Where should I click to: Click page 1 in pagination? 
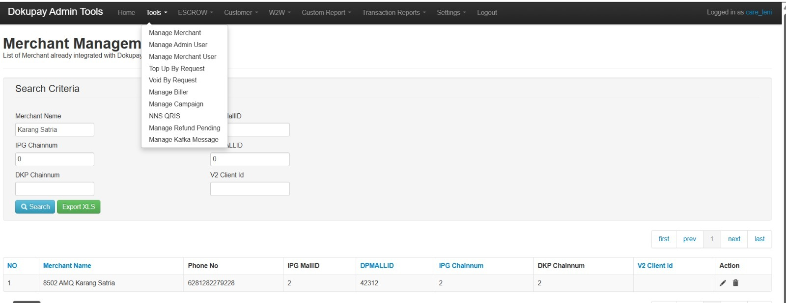[712, 239]
